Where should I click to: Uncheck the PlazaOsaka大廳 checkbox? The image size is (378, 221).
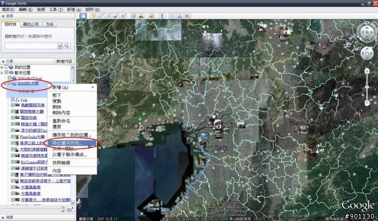[13, 136]
